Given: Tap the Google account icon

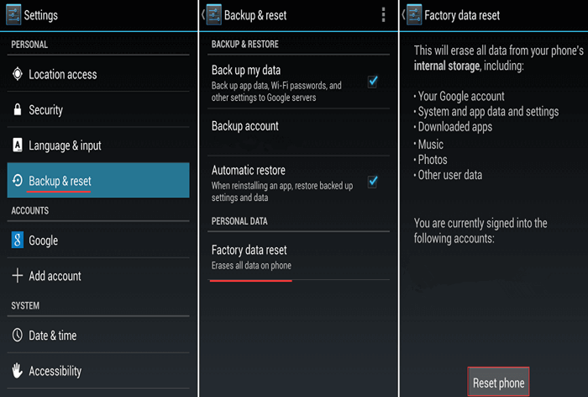Looking at the screenshot, I should (x=18, y=241).
